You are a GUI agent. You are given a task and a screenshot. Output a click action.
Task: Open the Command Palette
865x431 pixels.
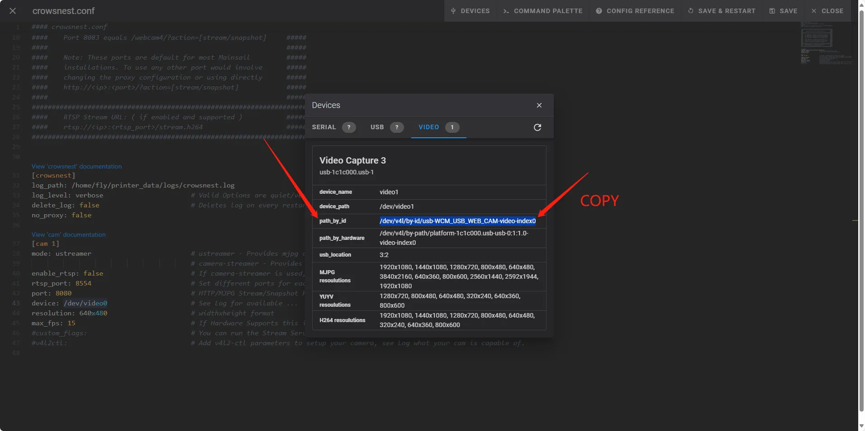(543, 11)
